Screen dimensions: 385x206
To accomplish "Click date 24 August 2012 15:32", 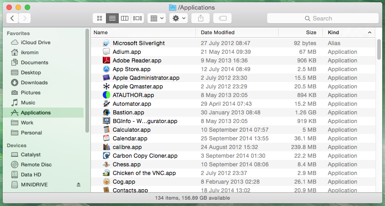I will (x=229, y=147).
